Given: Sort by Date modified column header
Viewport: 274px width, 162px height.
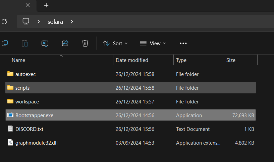Looking at the screenshot, I should tap(132, 60).
